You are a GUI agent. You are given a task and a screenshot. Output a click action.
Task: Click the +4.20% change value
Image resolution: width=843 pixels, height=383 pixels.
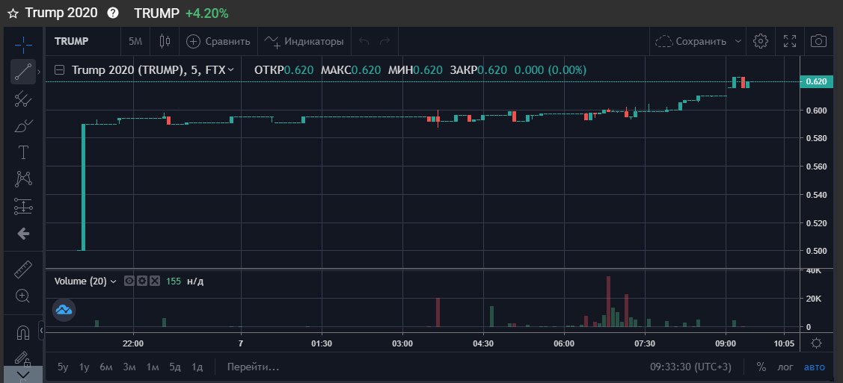click(x=207, y=13)
